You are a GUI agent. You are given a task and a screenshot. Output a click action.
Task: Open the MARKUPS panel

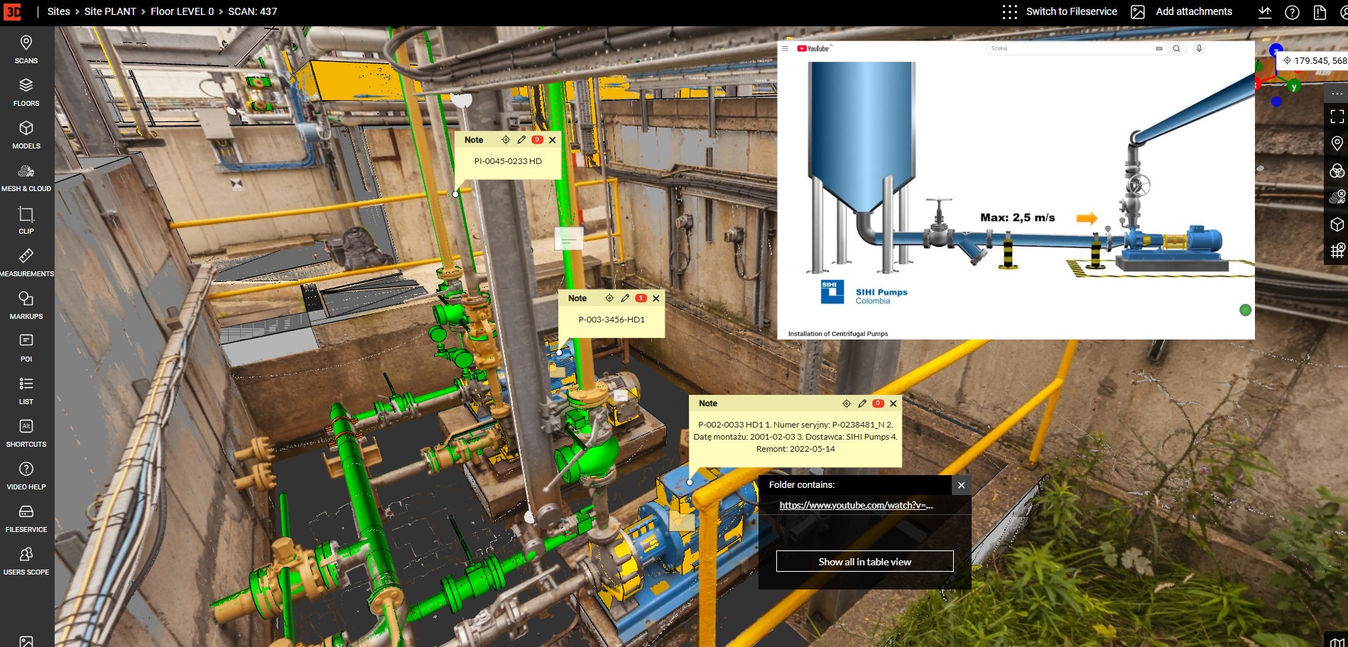coord(26,305)
